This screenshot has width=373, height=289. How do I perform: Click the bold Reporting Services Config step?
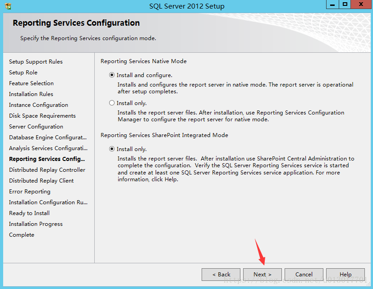coord(47,159)
